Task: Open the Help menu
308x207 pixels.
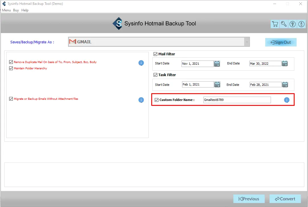Action: tap(25, 10)
